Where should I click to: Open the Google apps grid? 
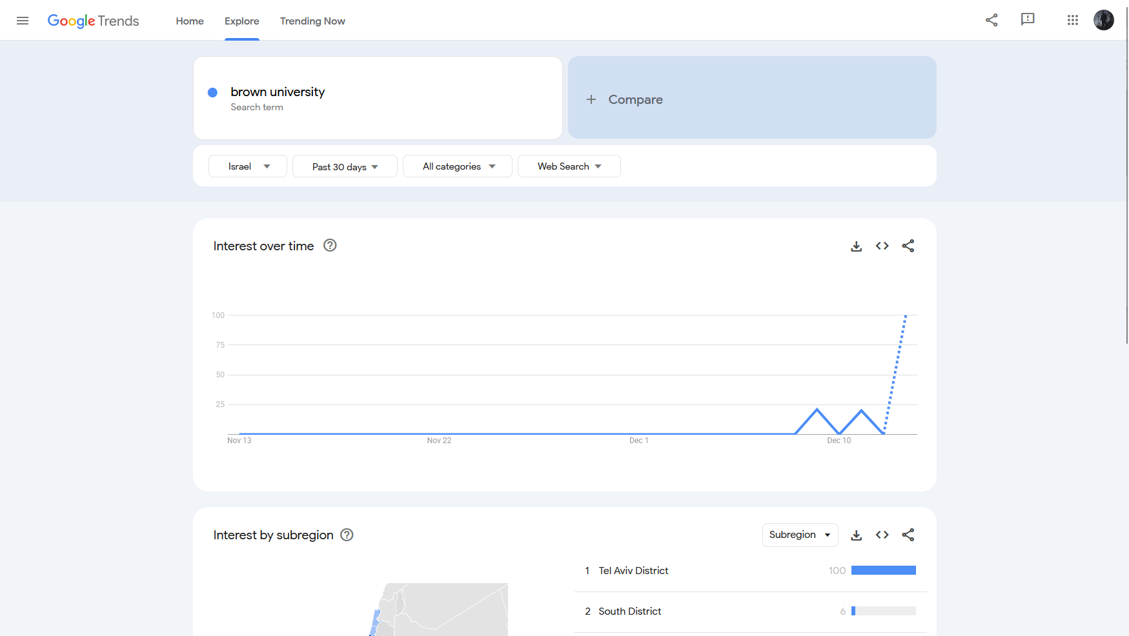[1073, 21]
